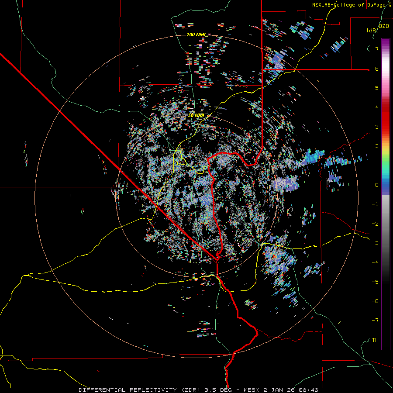Click the -3 dB scale tick label

(375, 243)
